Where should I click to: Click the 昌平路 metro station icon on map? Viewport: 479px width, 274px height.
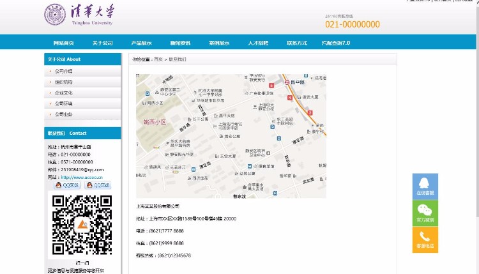tap(287, 82)
